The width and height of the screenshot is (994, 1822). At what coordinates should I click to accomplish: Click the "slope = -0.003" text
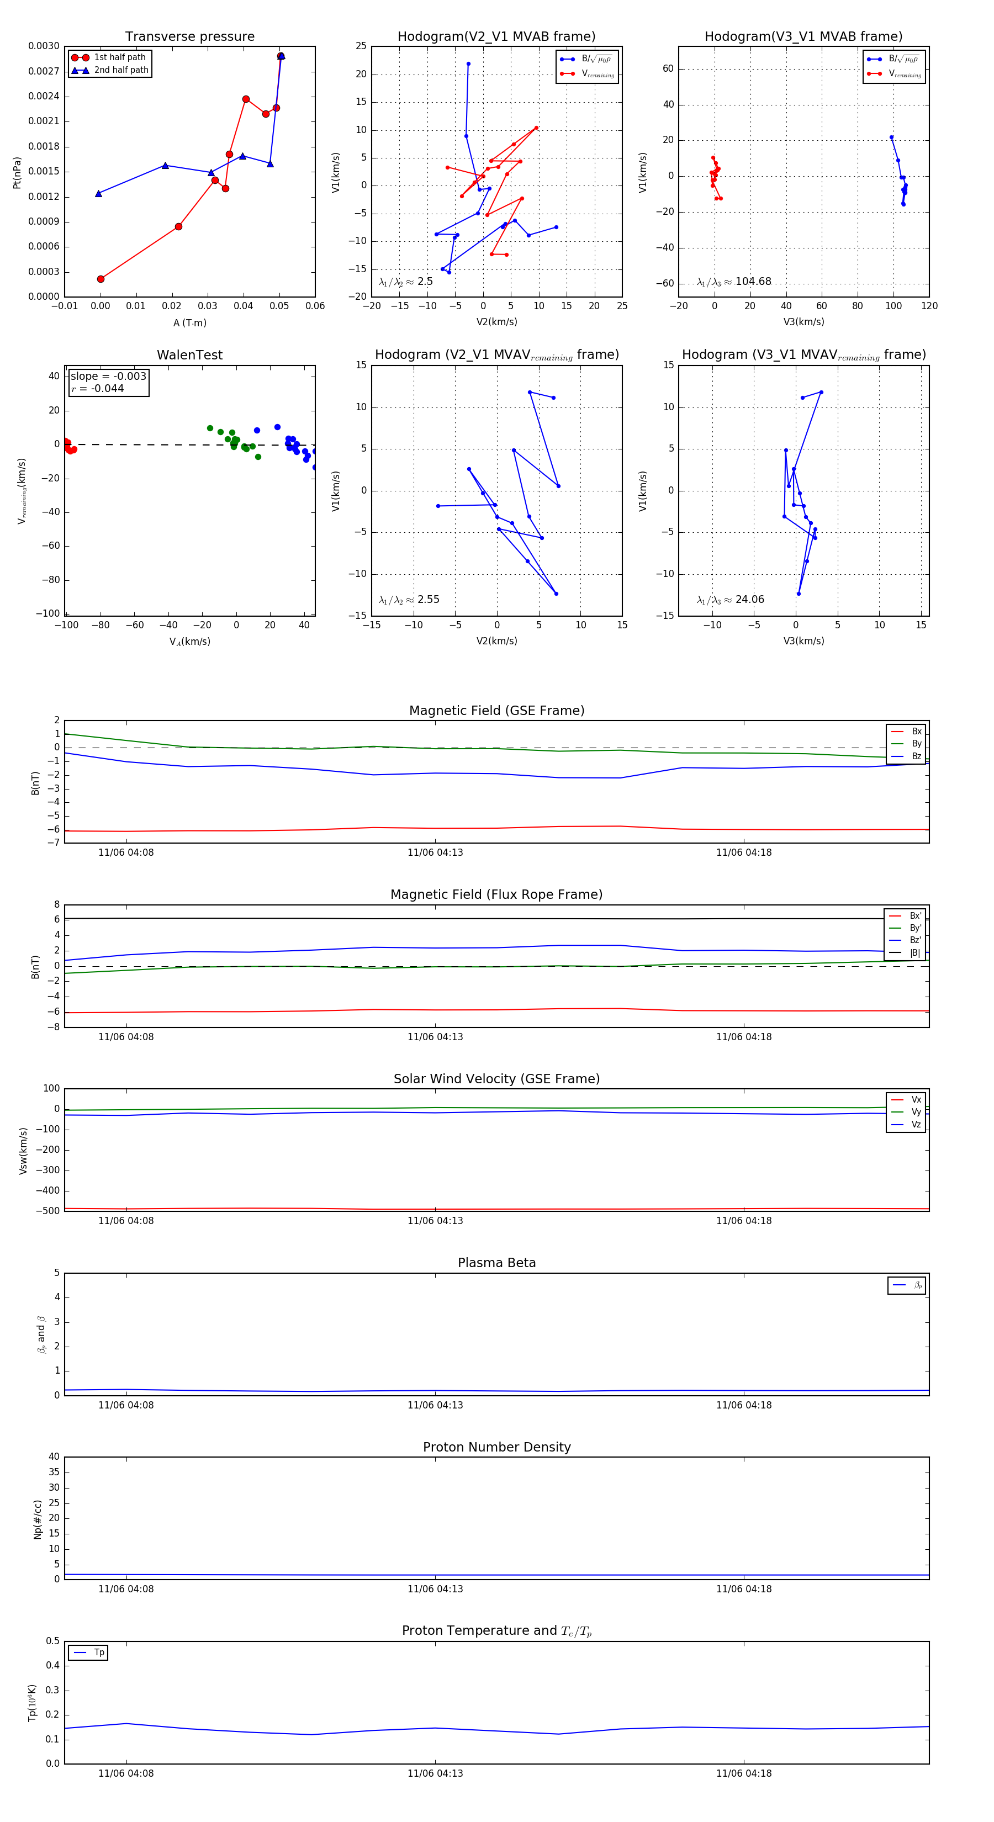pyautogui.click(x=108, y=377)
